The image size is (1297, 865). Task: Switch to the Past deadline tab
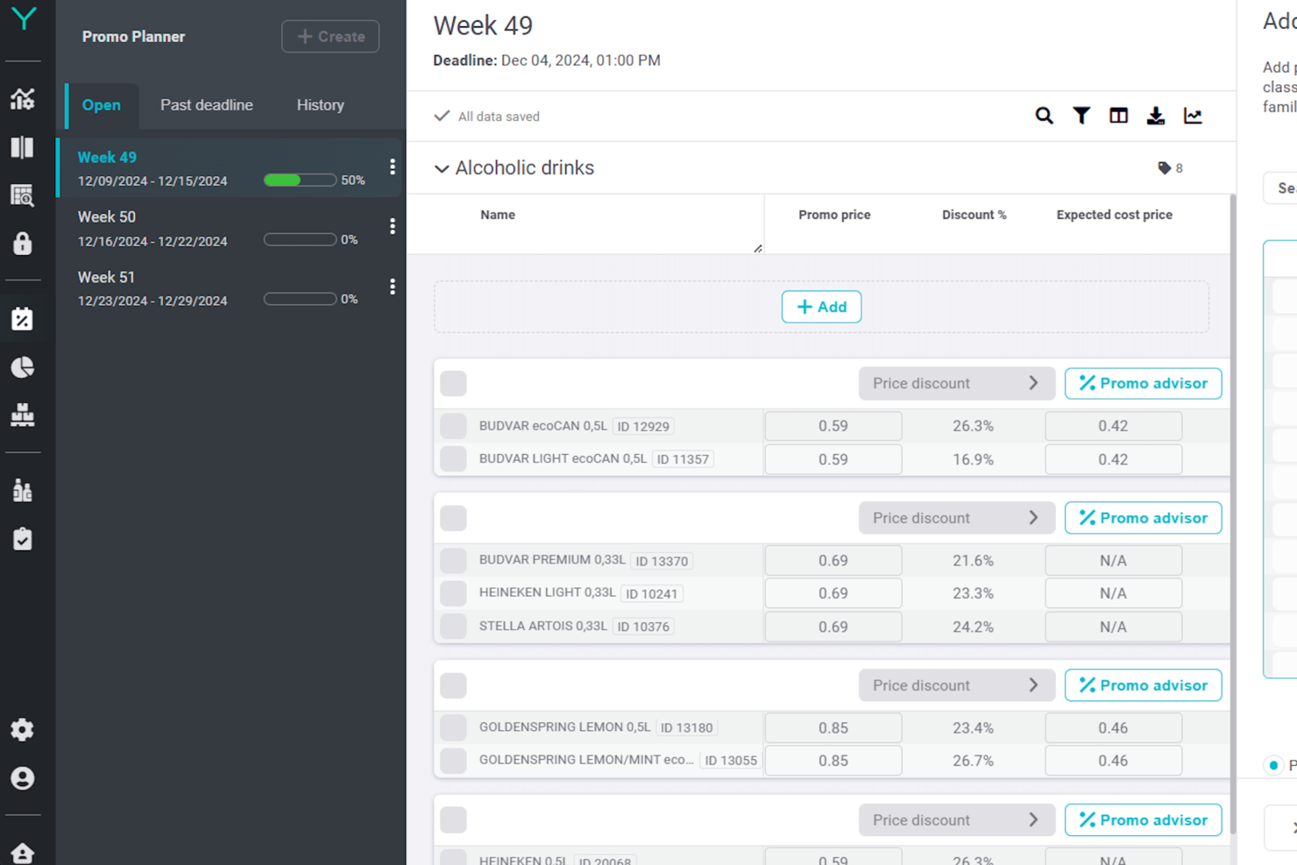point(206,105)
